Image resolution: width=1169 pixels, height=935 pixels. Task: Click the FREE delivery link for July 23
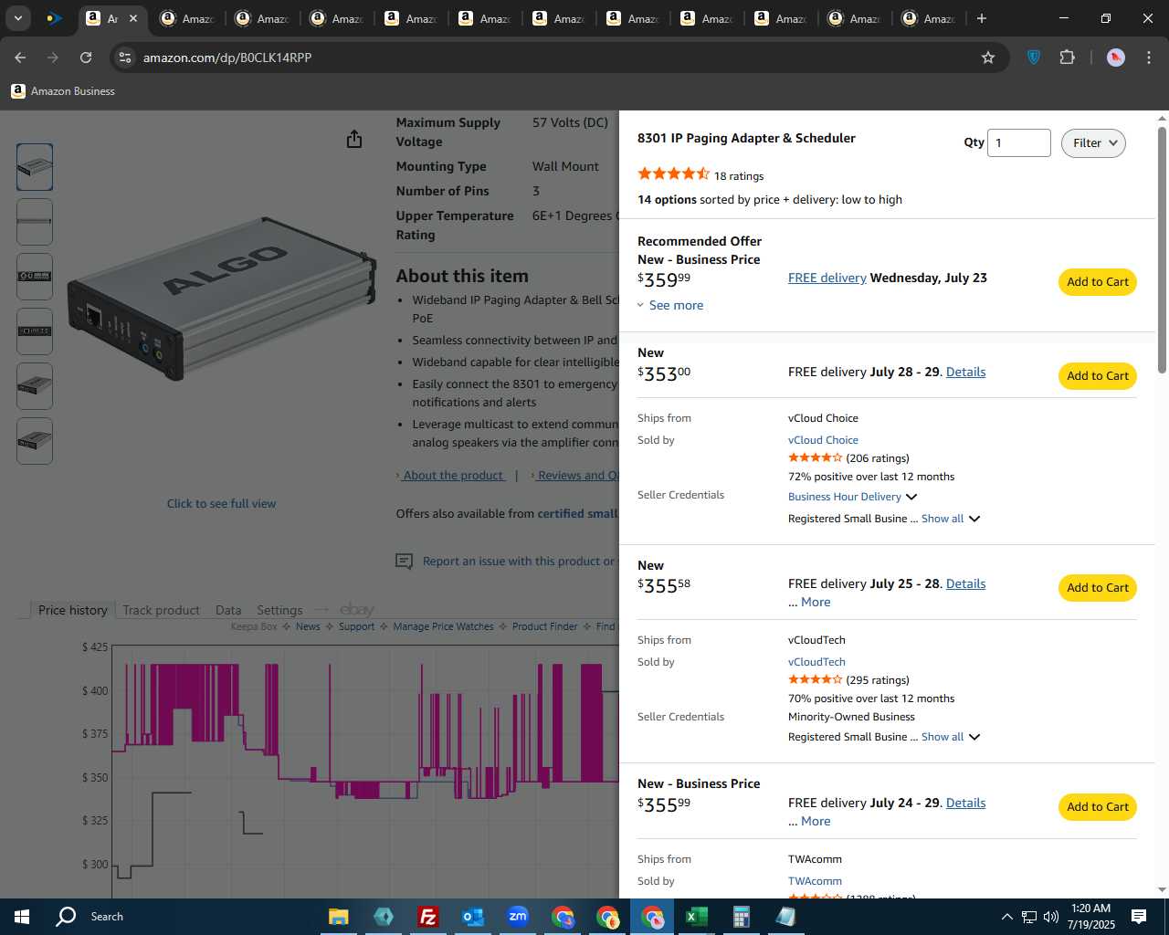(x=827, y=278)
